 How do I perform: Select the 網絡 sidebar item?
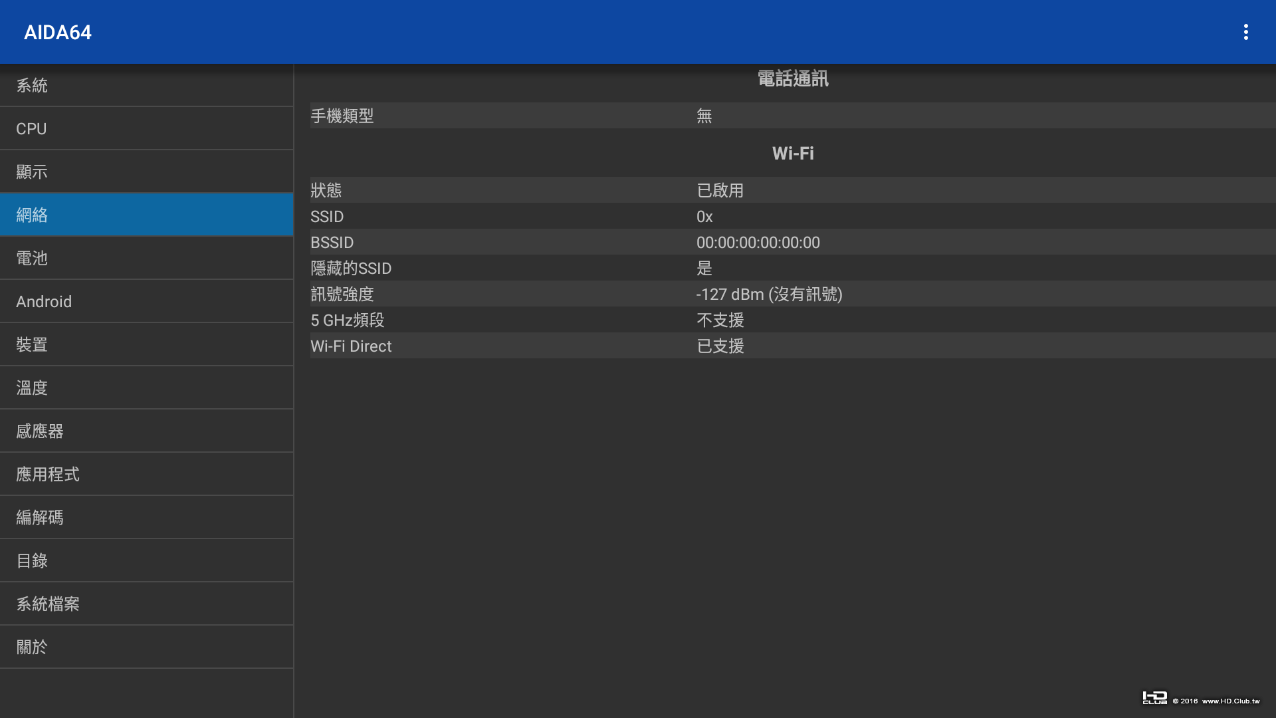(146, 215)
